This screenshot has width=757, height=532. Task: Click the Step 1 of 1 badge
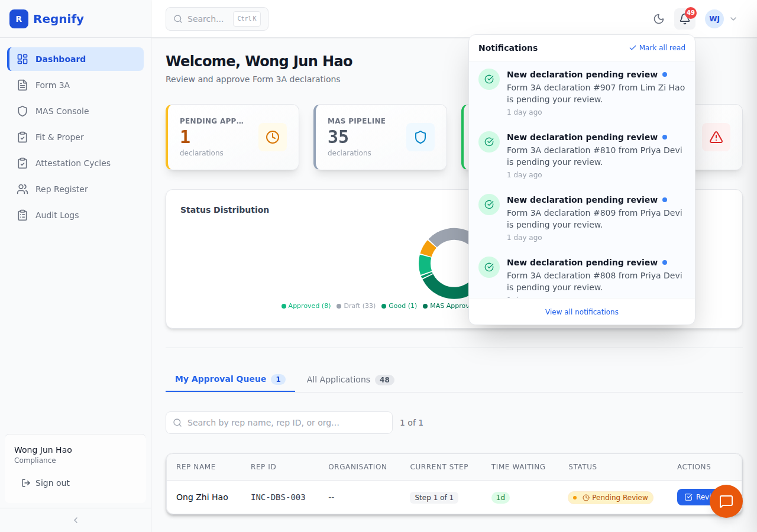pyautogui.click(x=434, y=498)
